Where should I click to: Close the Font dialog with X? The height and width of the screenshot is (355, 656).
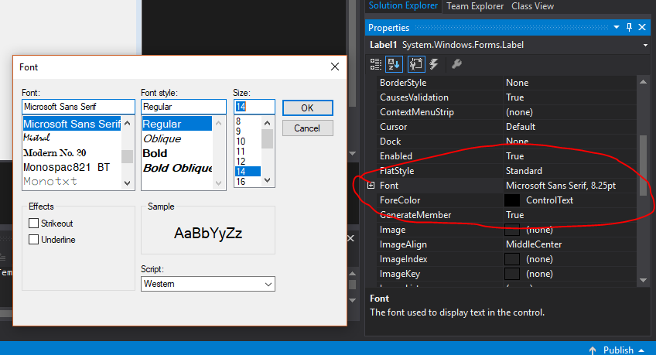point(335,67)
